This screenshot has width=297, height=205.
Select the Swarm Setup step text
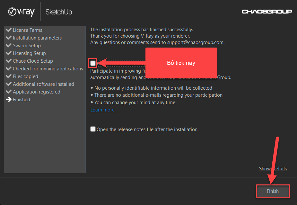(27, 46)
